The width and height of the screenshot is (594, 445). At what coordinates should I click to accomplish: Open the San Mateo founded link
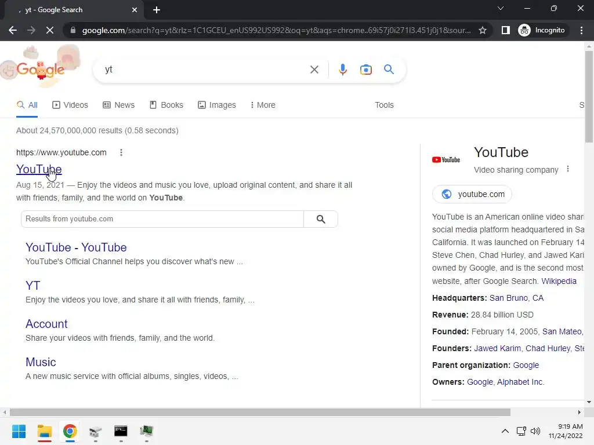(562, 332)
